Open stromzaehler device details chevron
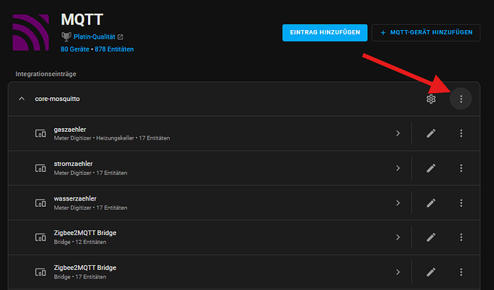 398,168
